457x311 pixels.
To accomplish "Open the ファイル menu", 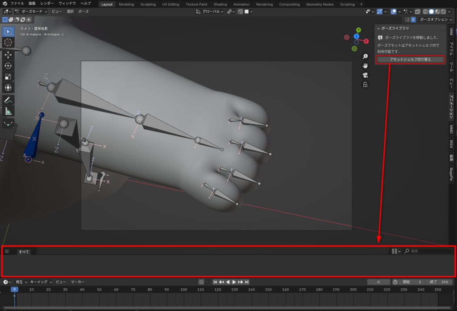I will click(17, 3).
